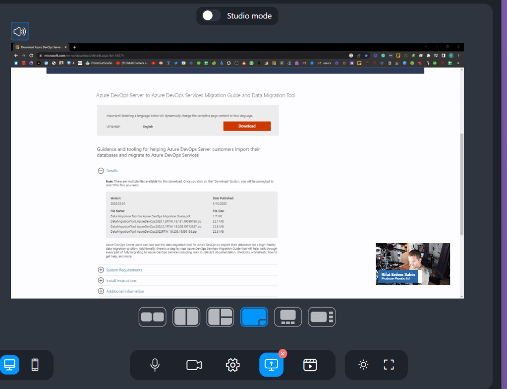Switch to desktop preview mode
507x389 pixels.
pyautogui.click(x=10, y=365)
